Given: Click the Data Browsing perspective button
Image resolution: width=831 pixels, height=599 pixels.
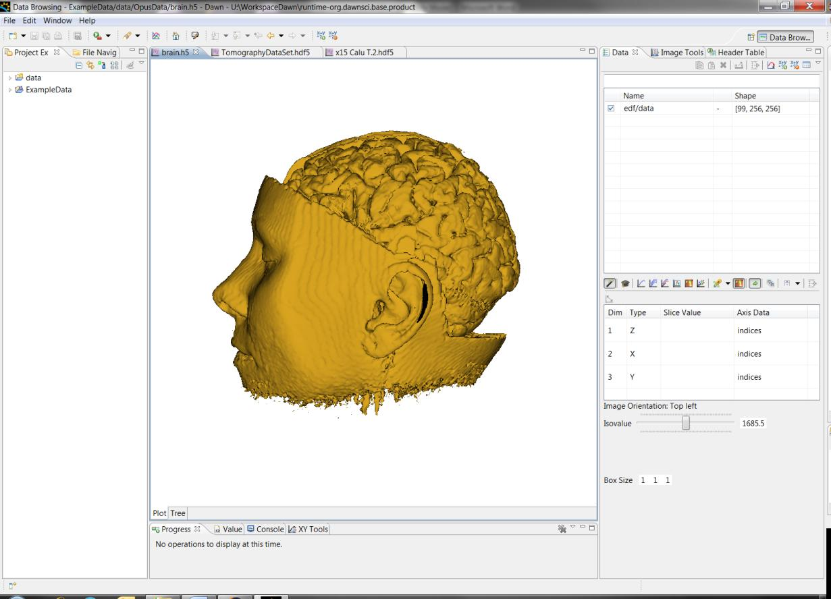Looking at the screenshot, I should point(786,37).
